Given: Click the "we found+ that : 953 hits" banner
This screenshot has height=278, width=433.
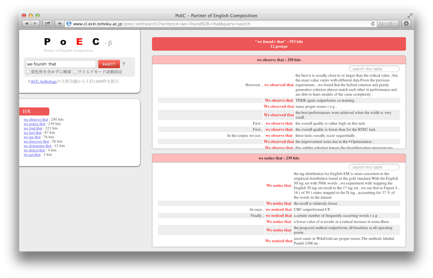Looking at the screenshot, I should (279, 44).
